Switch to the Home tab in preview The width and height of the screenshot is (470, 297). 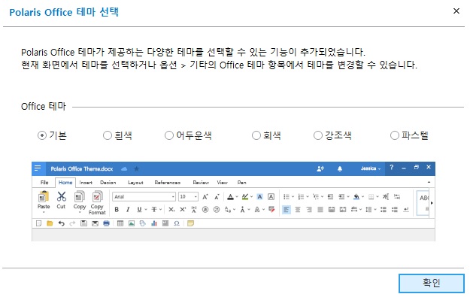pos(65,183)
